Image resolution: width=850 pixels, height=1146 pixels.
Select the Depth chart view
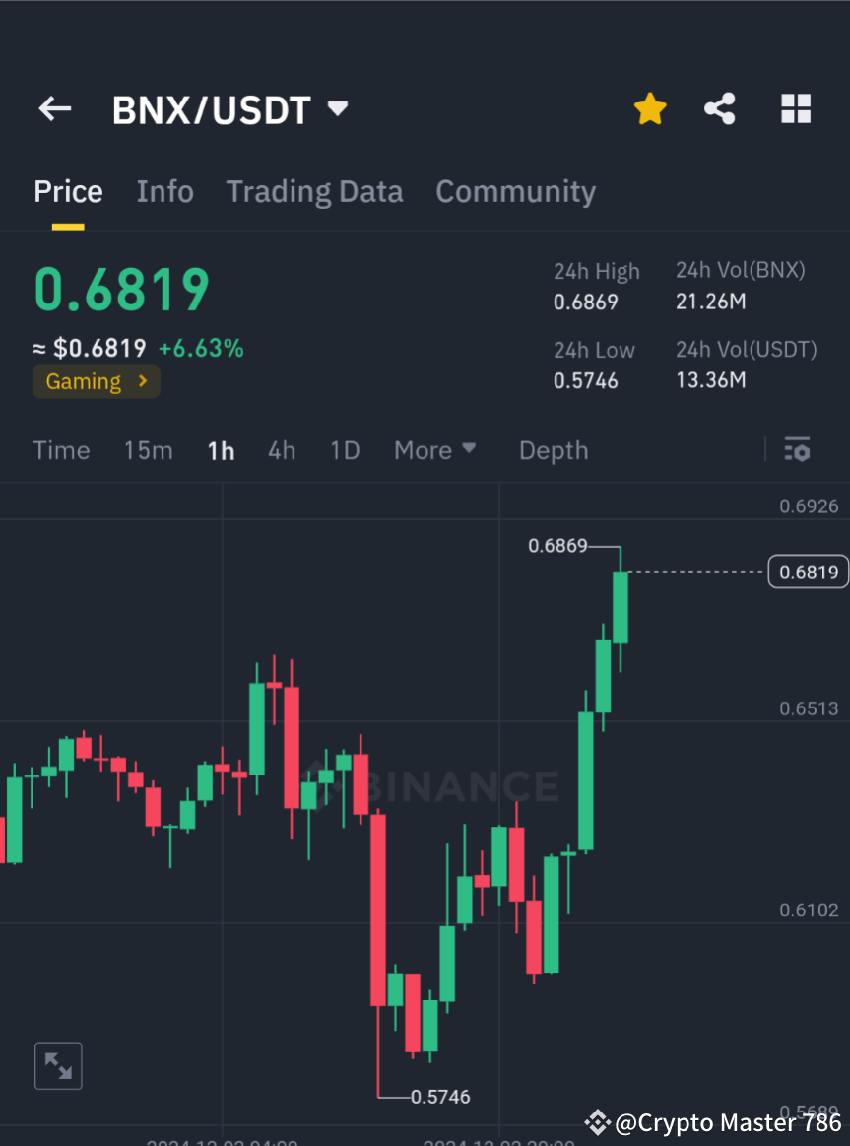pos(553,450)
